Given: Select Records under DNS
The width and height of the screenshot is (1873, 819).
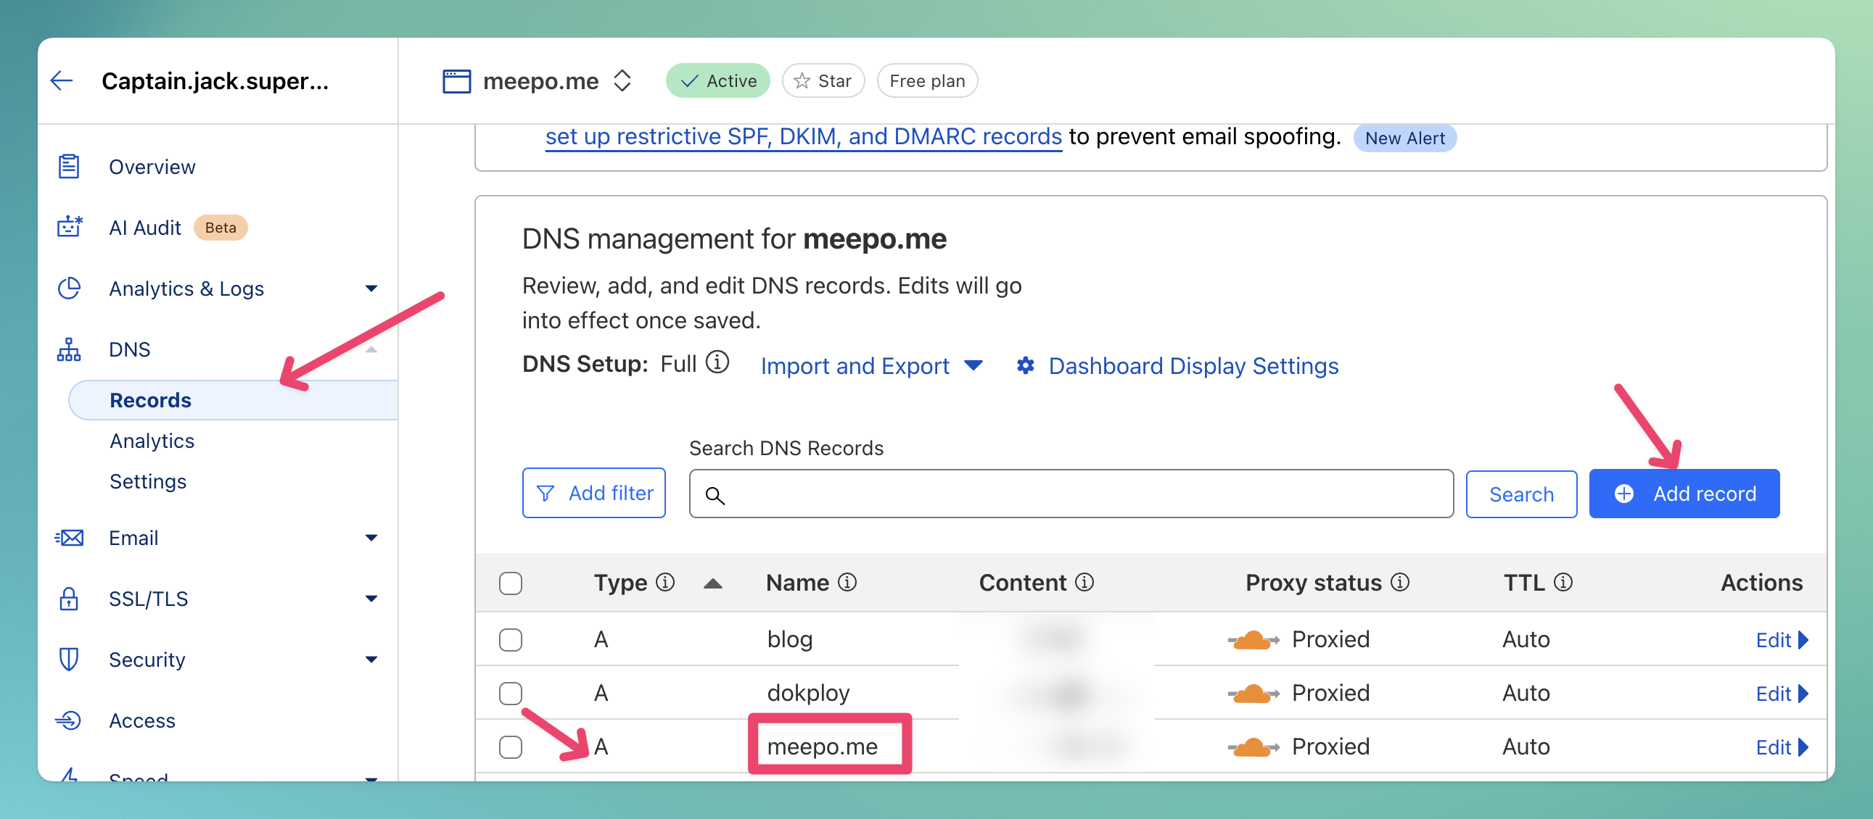Looking at the screenshot, I should (x=233, y=399).
